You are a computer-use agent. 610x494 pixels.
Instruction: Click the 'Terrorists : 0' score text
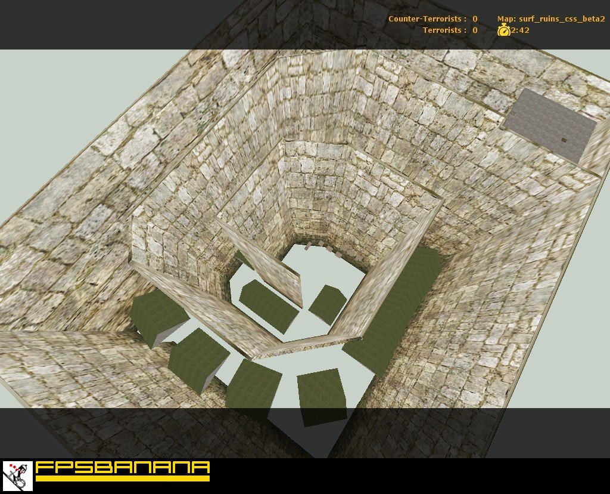pos(450,30)
